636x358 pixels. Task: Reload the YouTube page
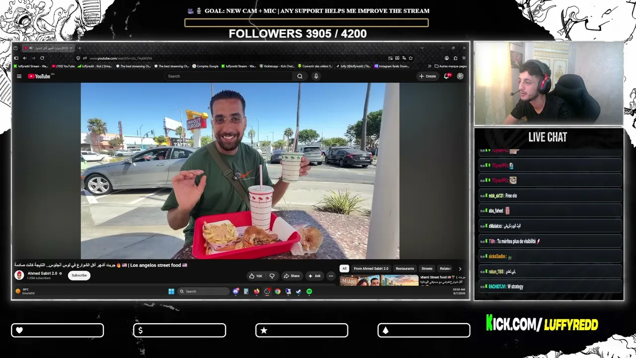(42, 58)
